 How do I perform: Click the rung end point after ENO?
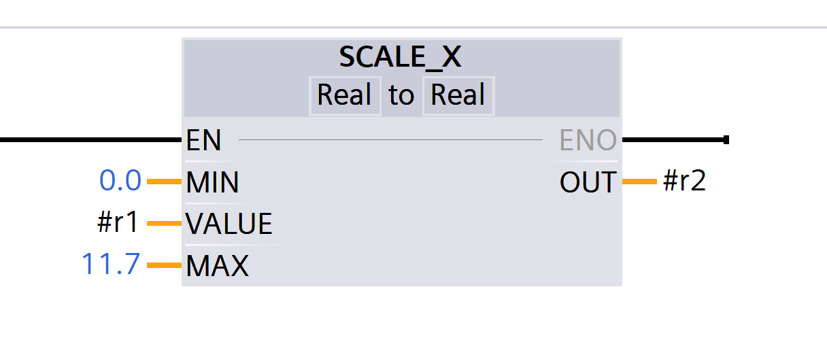[726, 140]
